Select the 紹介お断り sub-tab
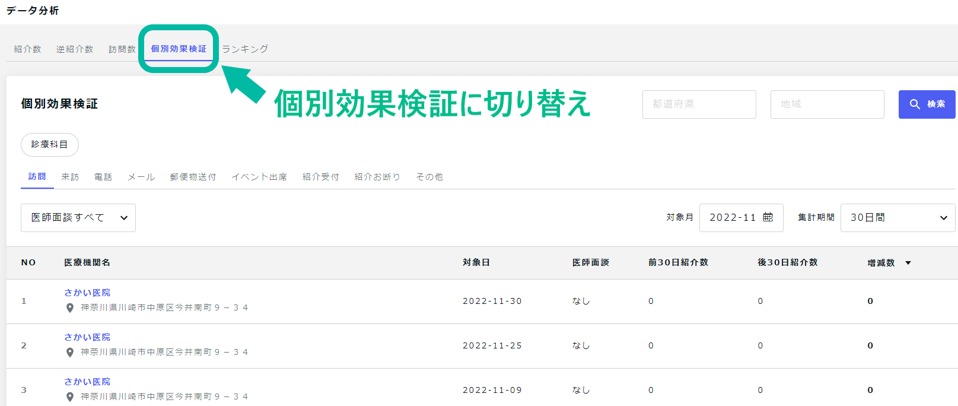 [x=377, y=177]
